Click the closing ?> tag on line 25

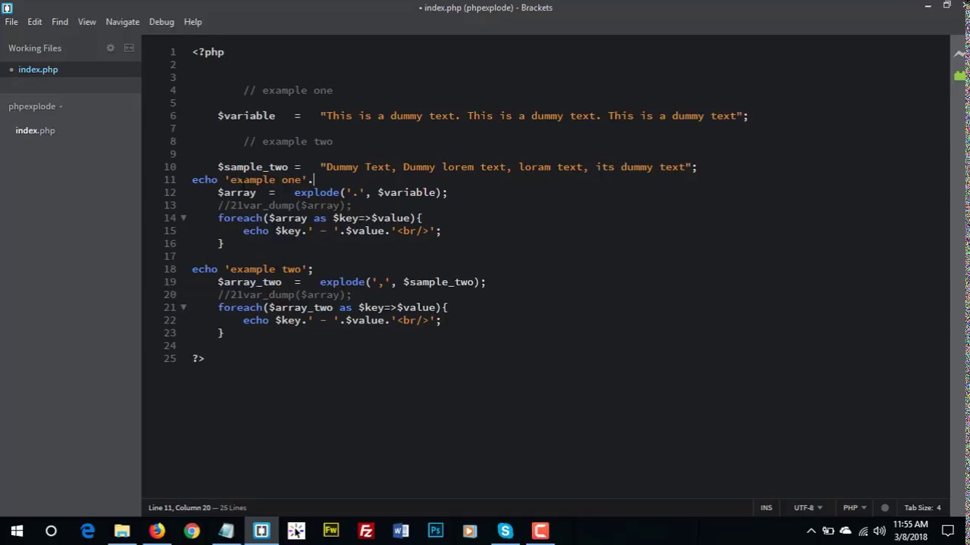click(x=198, y=358)
